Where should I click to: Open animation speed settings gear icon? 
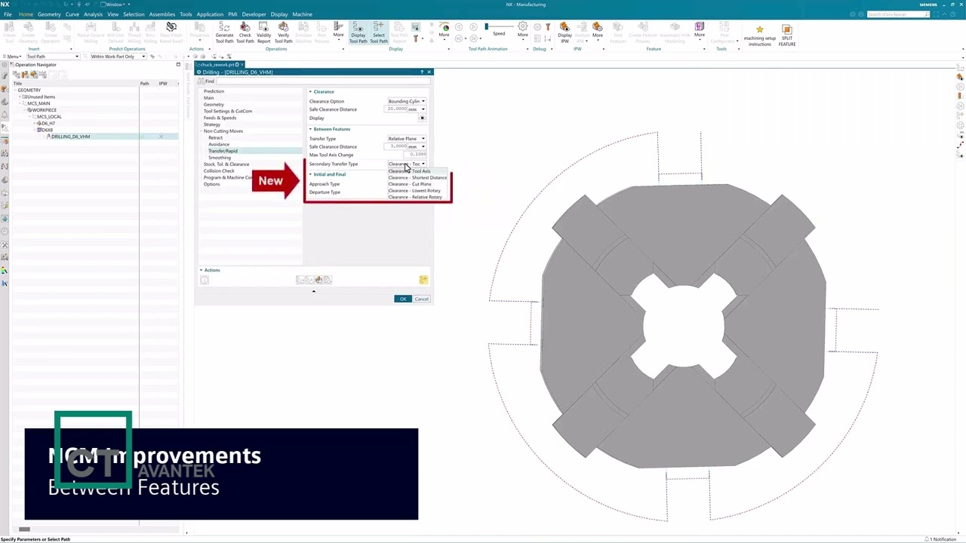(x=522, y=26)
